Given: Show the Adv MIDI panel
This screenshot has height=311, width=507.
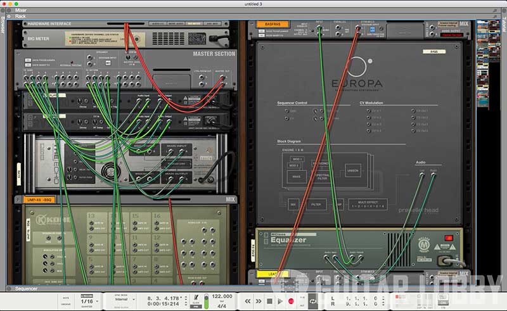Looking at the screenshot, I should (x=212, y=23).
